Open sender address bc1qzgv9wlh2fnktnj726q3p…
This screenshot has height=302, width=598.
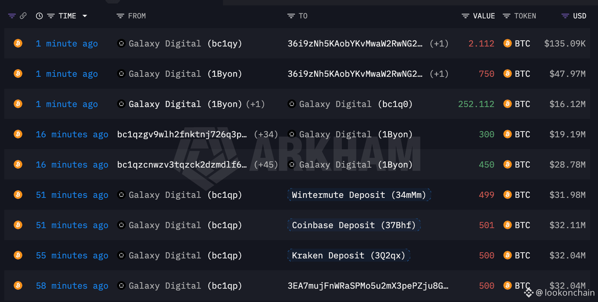182,134
